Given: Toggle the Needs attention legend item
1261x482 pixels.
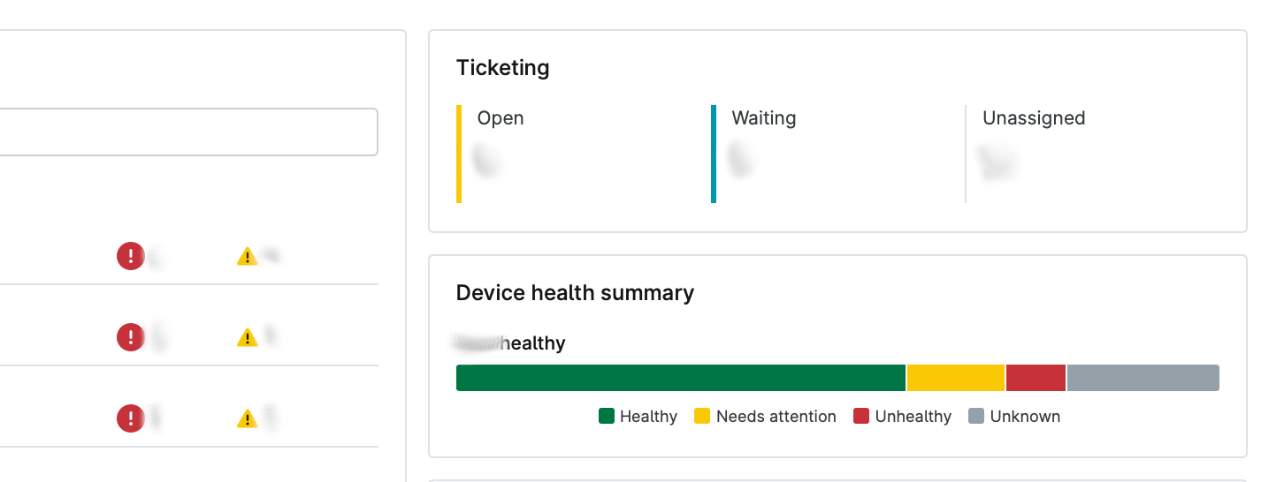Looking at the screenshot, I should pos(765,417).
